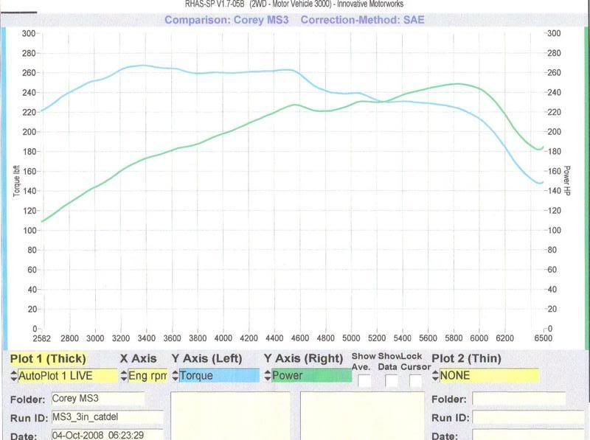Screen dimensions: 590x440
Task: Click the Plot 1 Date field
Action: (x=106, y=435)
